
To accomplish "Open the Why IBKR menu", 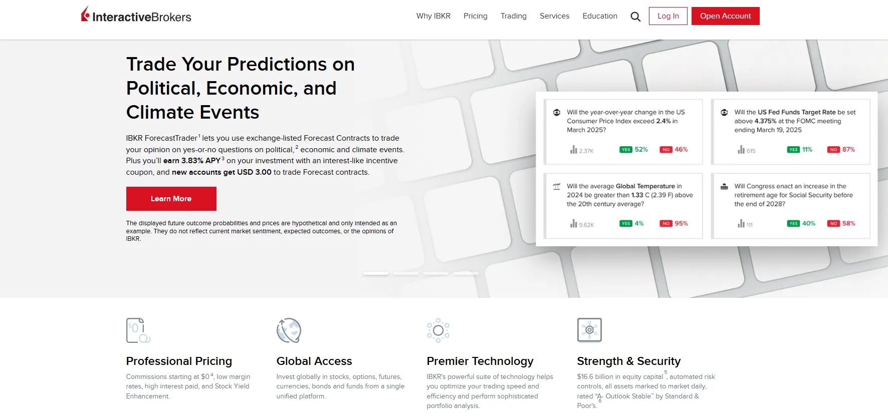I will [433, 16].
